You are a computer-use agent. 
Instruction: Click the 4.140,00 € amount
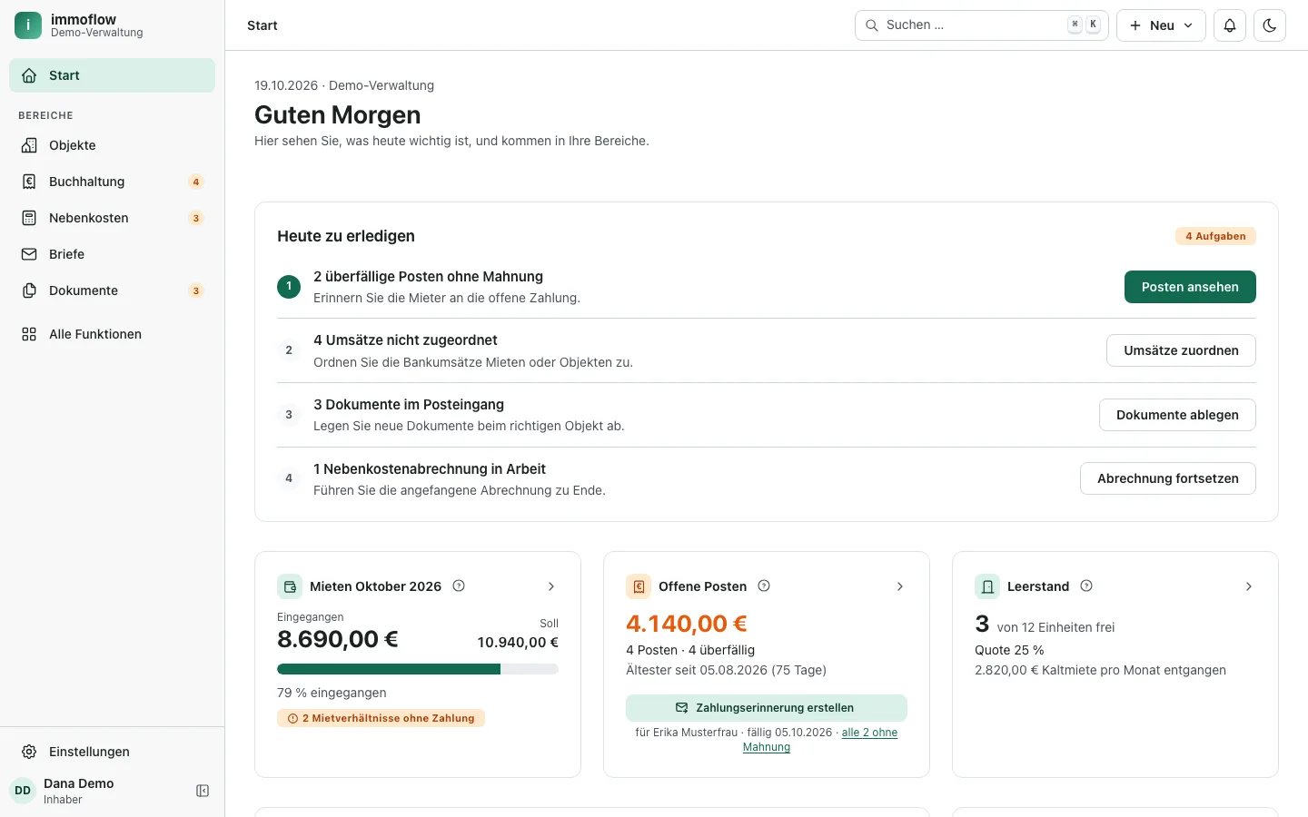[x=687, y=624]
